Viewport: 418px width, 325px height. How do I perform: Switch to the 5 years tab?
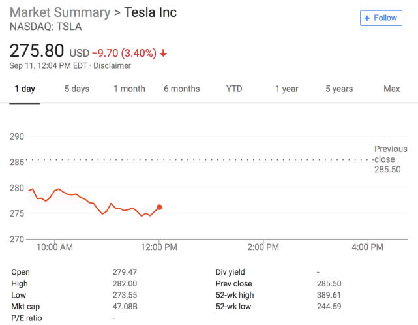tap(339, 89)
